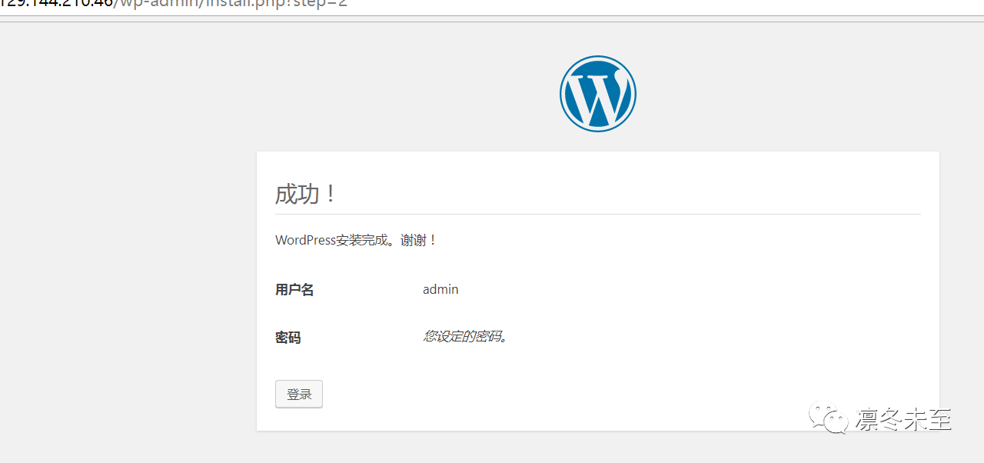Select the 成功！ heading
The height and width of the screenshot is (463, 984).
click(x=306, y=194)
